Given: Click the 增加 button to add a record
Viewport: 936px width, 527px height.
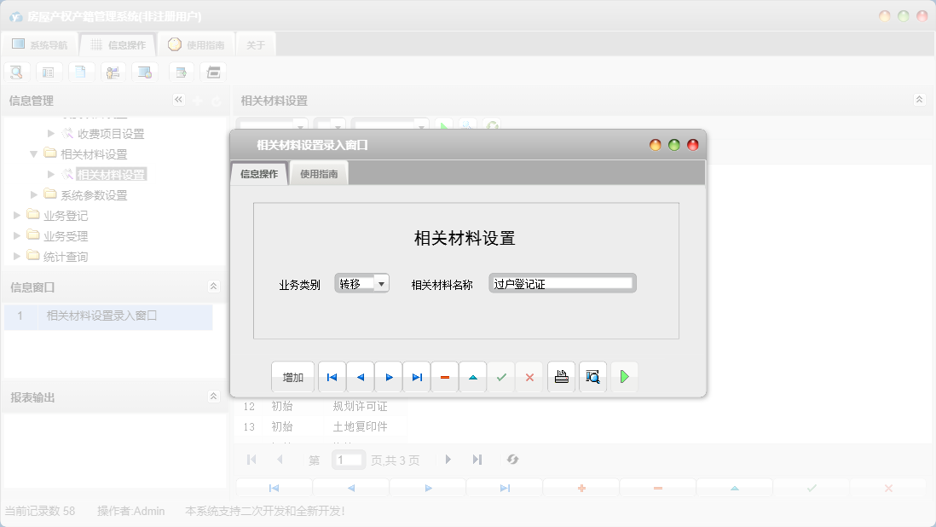Looking at the screenshot, I should [292, 376].
